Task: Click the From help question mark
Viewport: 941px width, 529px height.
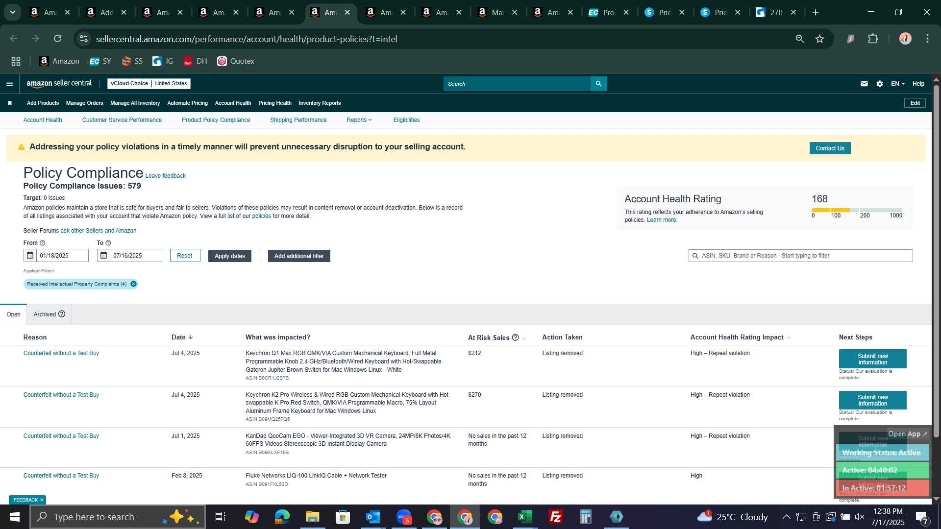Action: tap(42, 243)
